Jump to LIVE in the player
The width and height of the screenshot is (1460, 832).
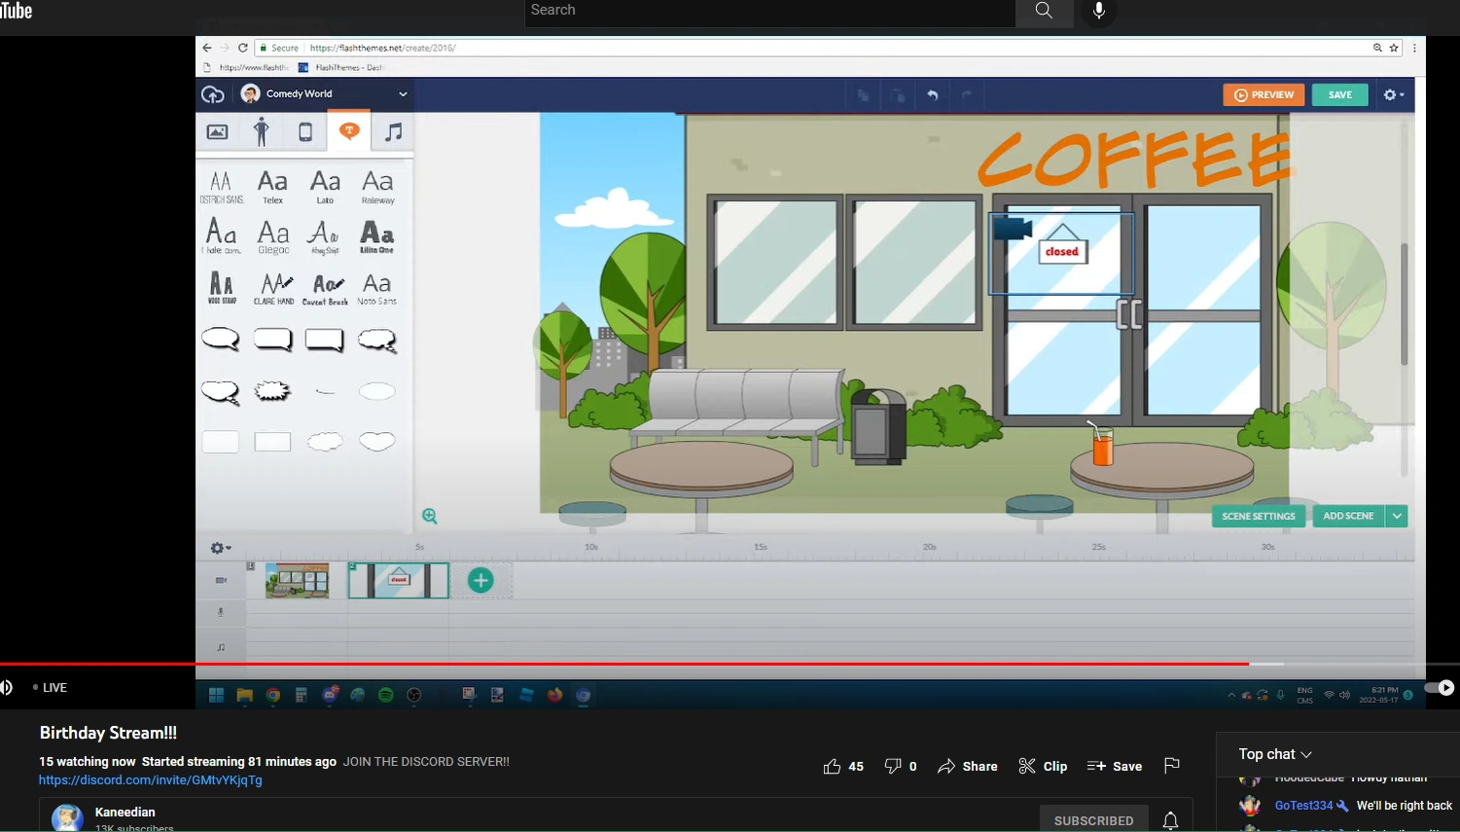[x=50, y=688]
